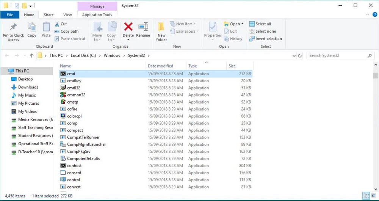Open the File tab

pyautogui.click(x=10, y=15)
